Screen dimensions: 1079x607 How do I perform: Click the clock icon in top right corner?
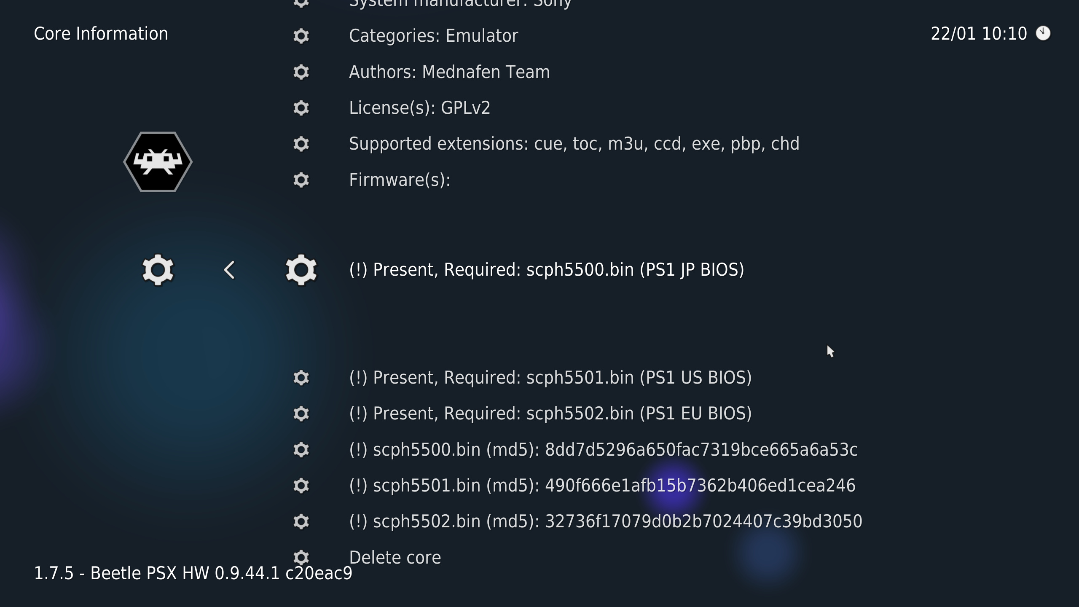1045,33
